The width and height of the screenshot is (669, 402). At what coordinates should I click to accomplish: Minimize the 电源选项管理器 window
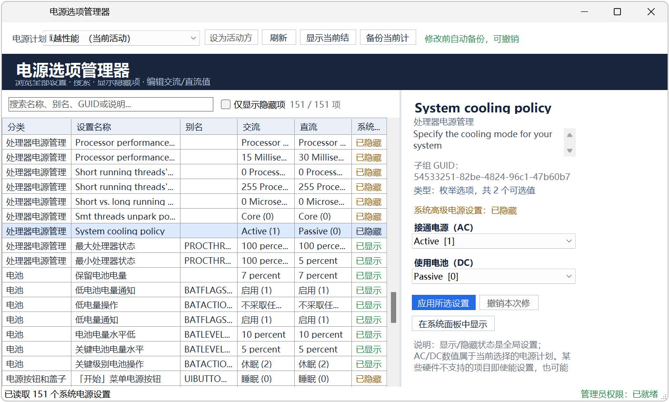pos(584,12)
